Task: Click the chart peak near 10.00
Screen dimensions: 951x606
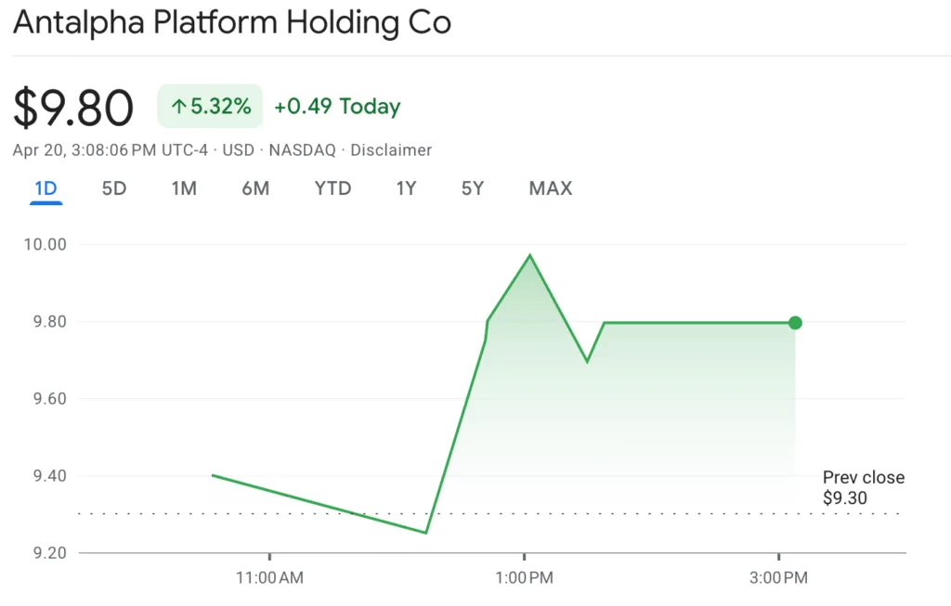Action: [x=530, y=253]
